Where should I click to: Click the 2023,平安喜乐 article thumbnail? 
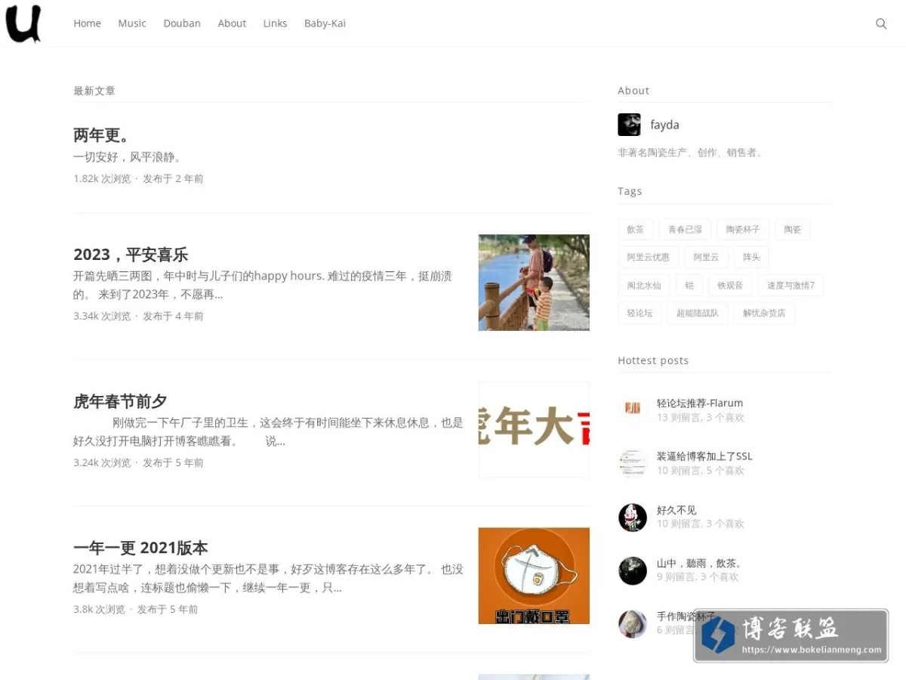(534, 283)
